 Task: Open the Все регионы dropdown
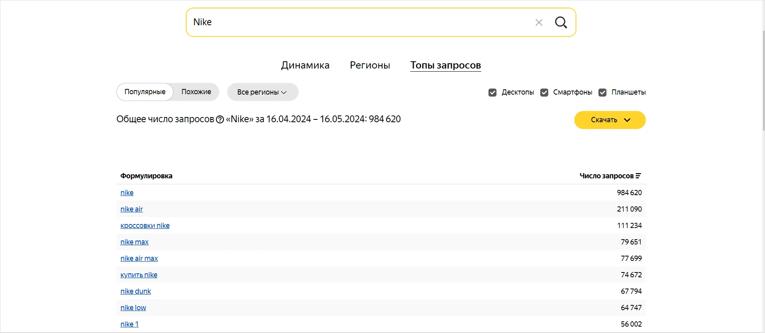coord(262,92)
